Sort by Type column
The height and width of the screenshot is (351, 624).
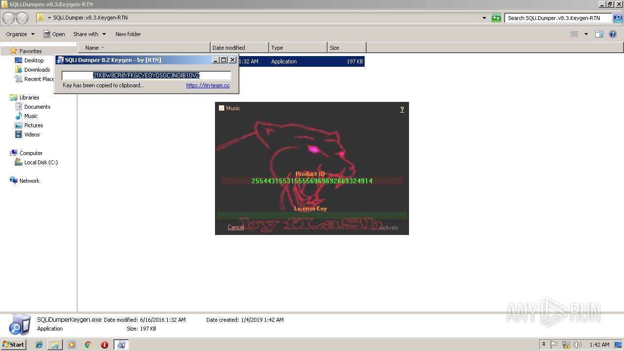(x=298, y=48)
